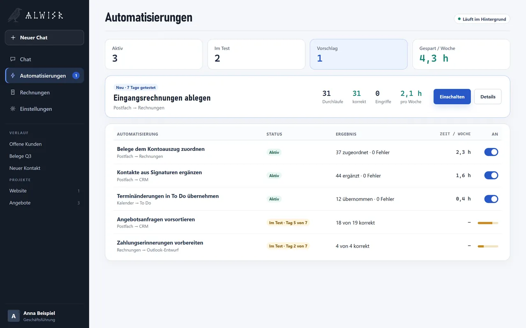The image size is (526, 328).
Task: Turn off Kontakte aus Signaturen ergänzen
Action: coord(491,175)
